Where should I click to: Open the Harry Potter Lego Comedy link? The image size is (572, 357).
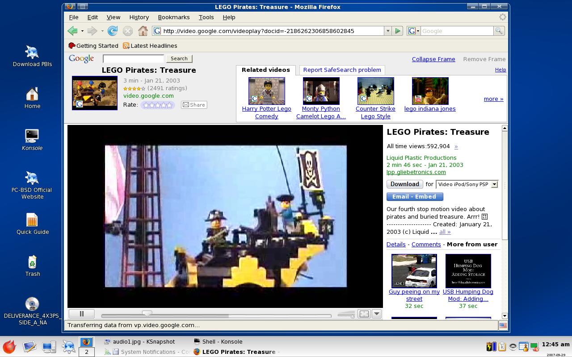266,112
